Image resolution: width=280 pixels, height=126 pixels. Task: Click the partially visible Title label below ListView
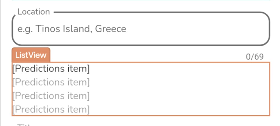(x=25, y=125)
